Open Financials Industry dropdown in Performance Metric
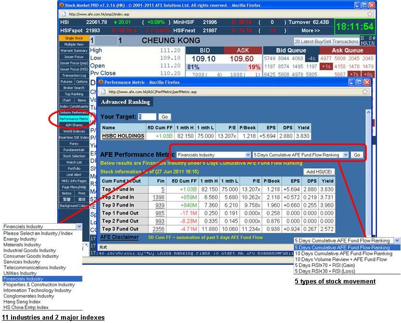 click(214, 155)
